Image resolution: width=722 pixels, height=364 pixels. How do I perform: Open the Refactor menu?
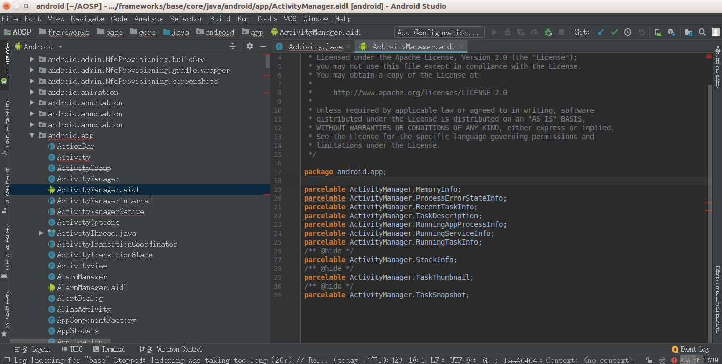click(186, 18)
